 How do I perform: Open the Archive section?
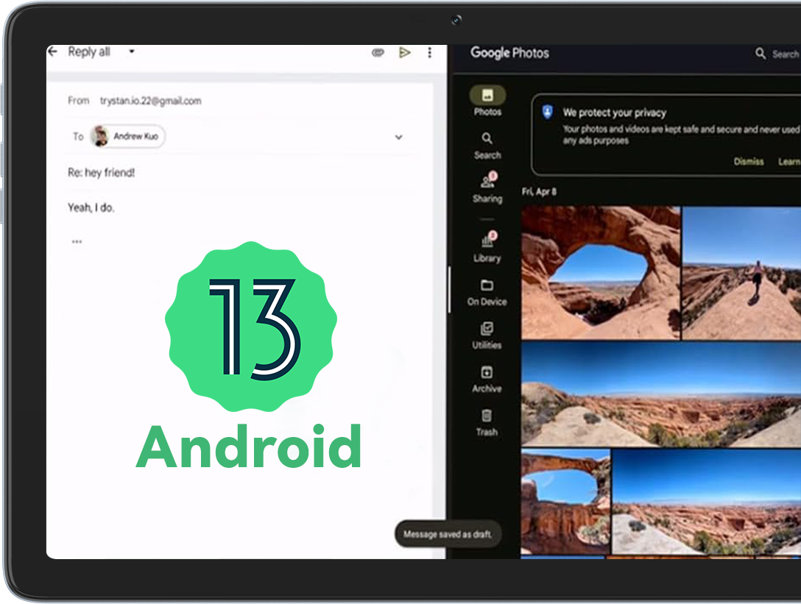point(487,378)
